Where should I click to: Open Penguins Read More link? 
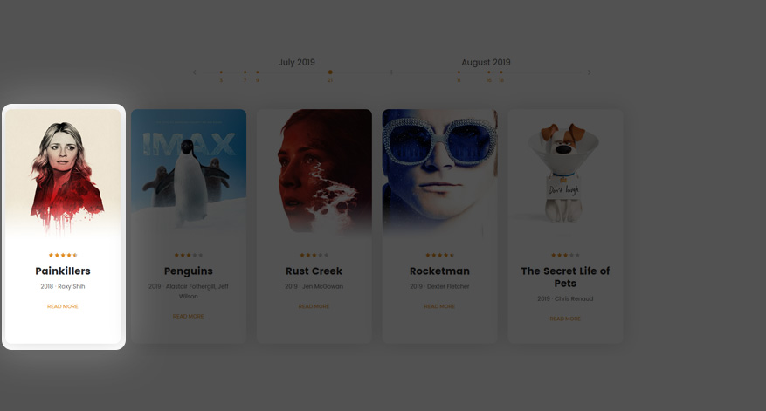pyautogui.click(x=188, y=316)
